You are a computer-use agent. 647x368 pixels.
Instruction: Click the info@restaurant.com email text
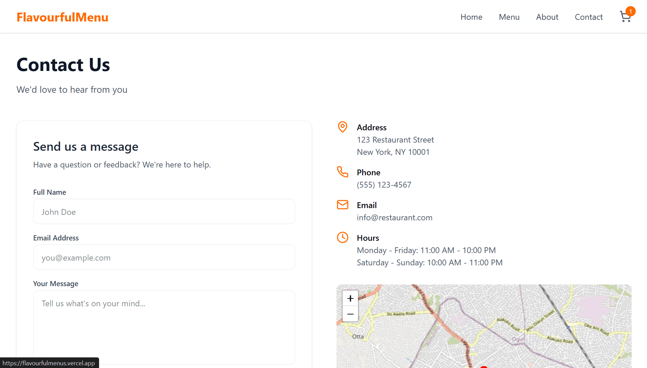click(395, 218)
